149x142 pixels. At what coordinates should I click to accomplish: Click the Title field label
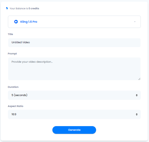point(10,34)
